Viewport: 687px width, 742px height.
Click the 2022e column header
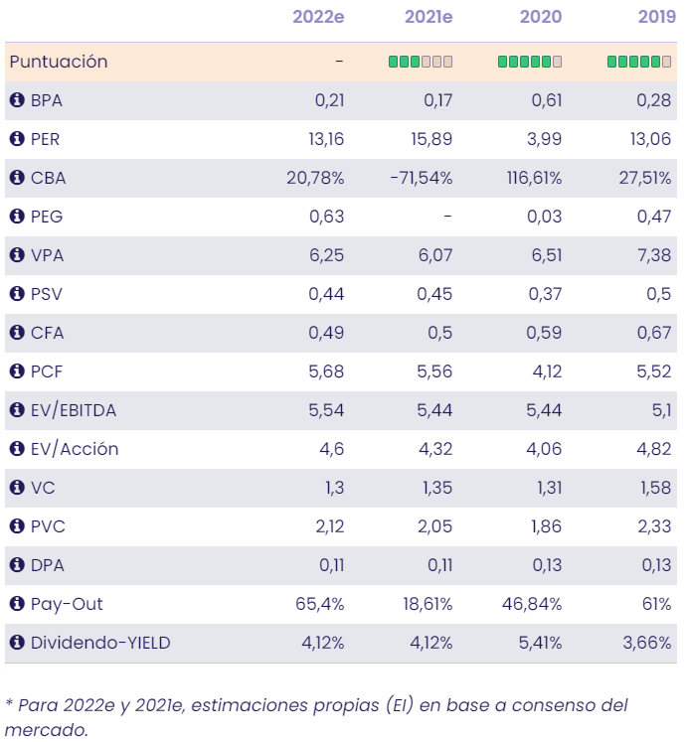coord(318,17)
